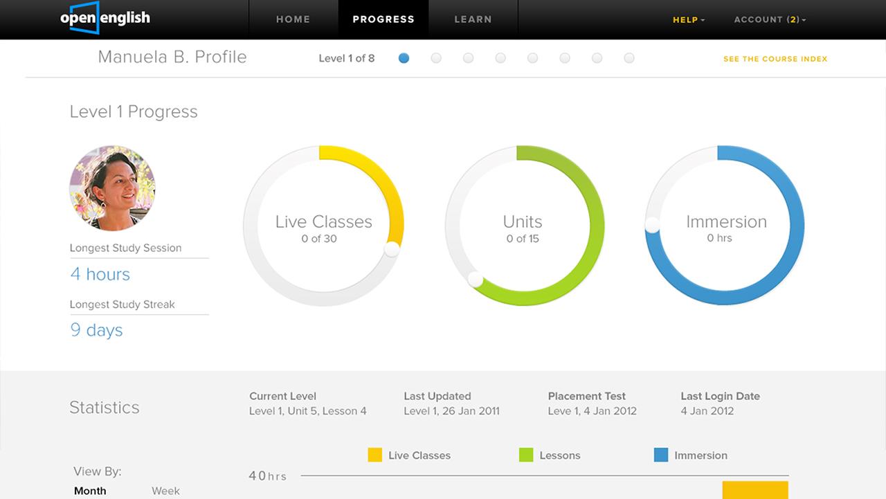Open the Help dropdown menu
886x499 pixels.
point(688,19)
